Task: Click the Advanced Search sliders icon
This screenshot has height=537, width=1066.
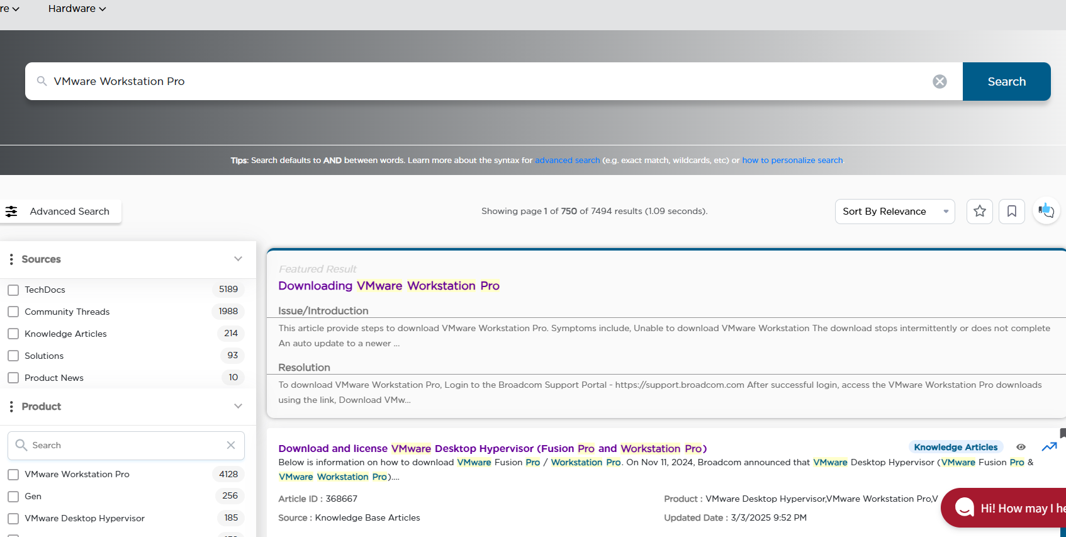Action: point(11,212)
